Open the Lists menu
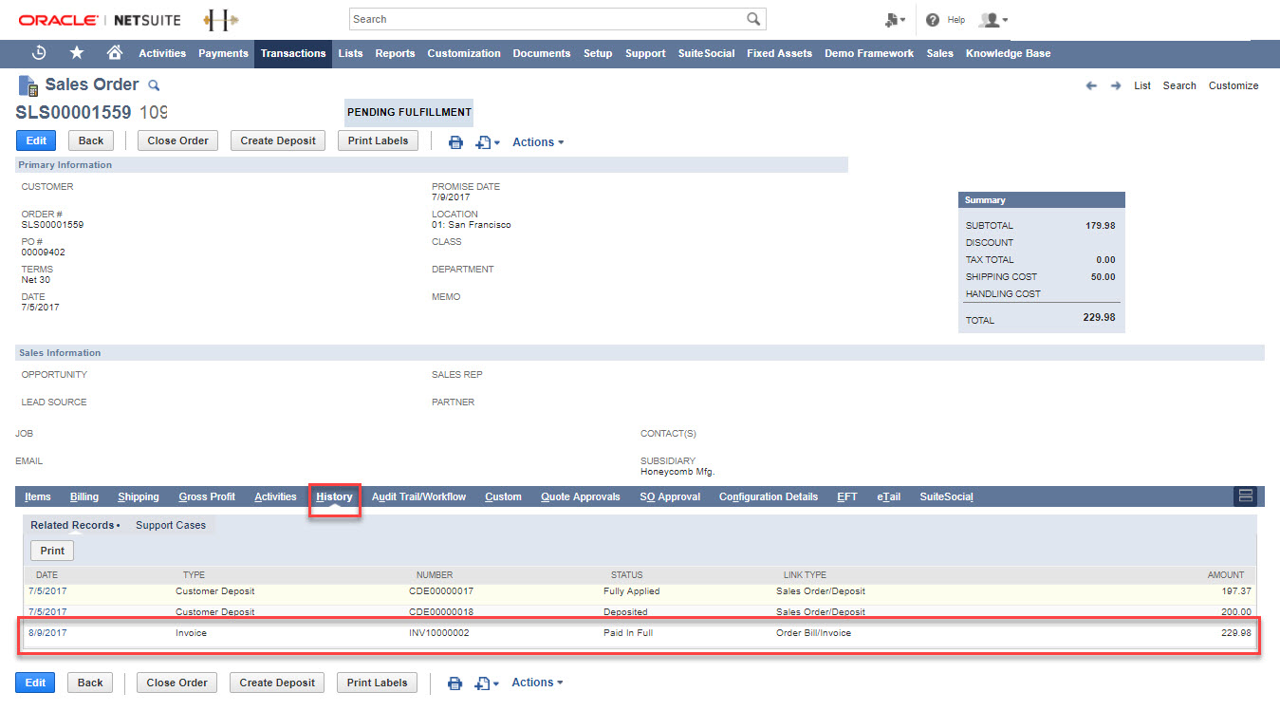Image resolution: width=1280 pixels, height=711 pixels. pyautogui.click(x=350, y=53)
